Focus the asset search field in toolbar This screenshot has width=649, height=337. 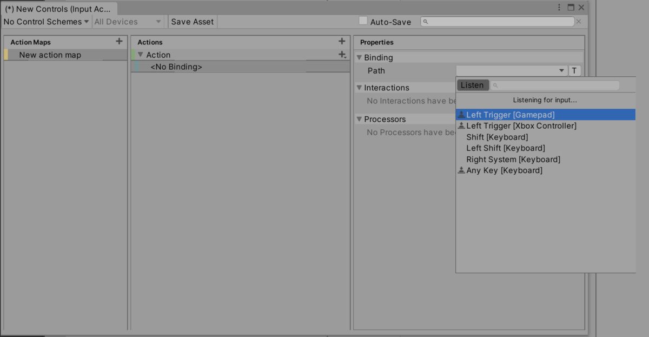pos(498,22)
